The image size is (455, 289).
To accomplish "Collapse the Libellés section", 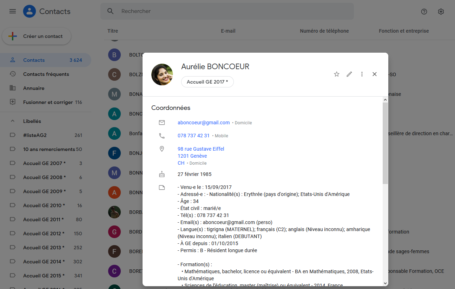I will click(13, 121).
